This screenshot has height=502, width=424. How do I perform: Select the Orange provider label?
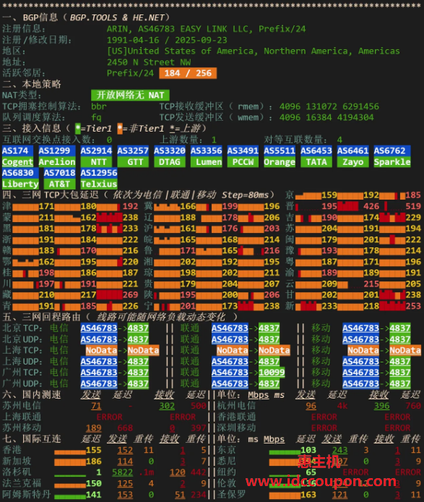tap(280, 162)
